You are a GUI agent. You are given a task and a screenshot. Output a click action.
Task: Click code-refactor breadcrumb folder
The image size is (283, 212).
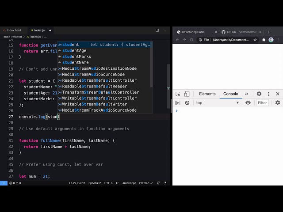13,37
